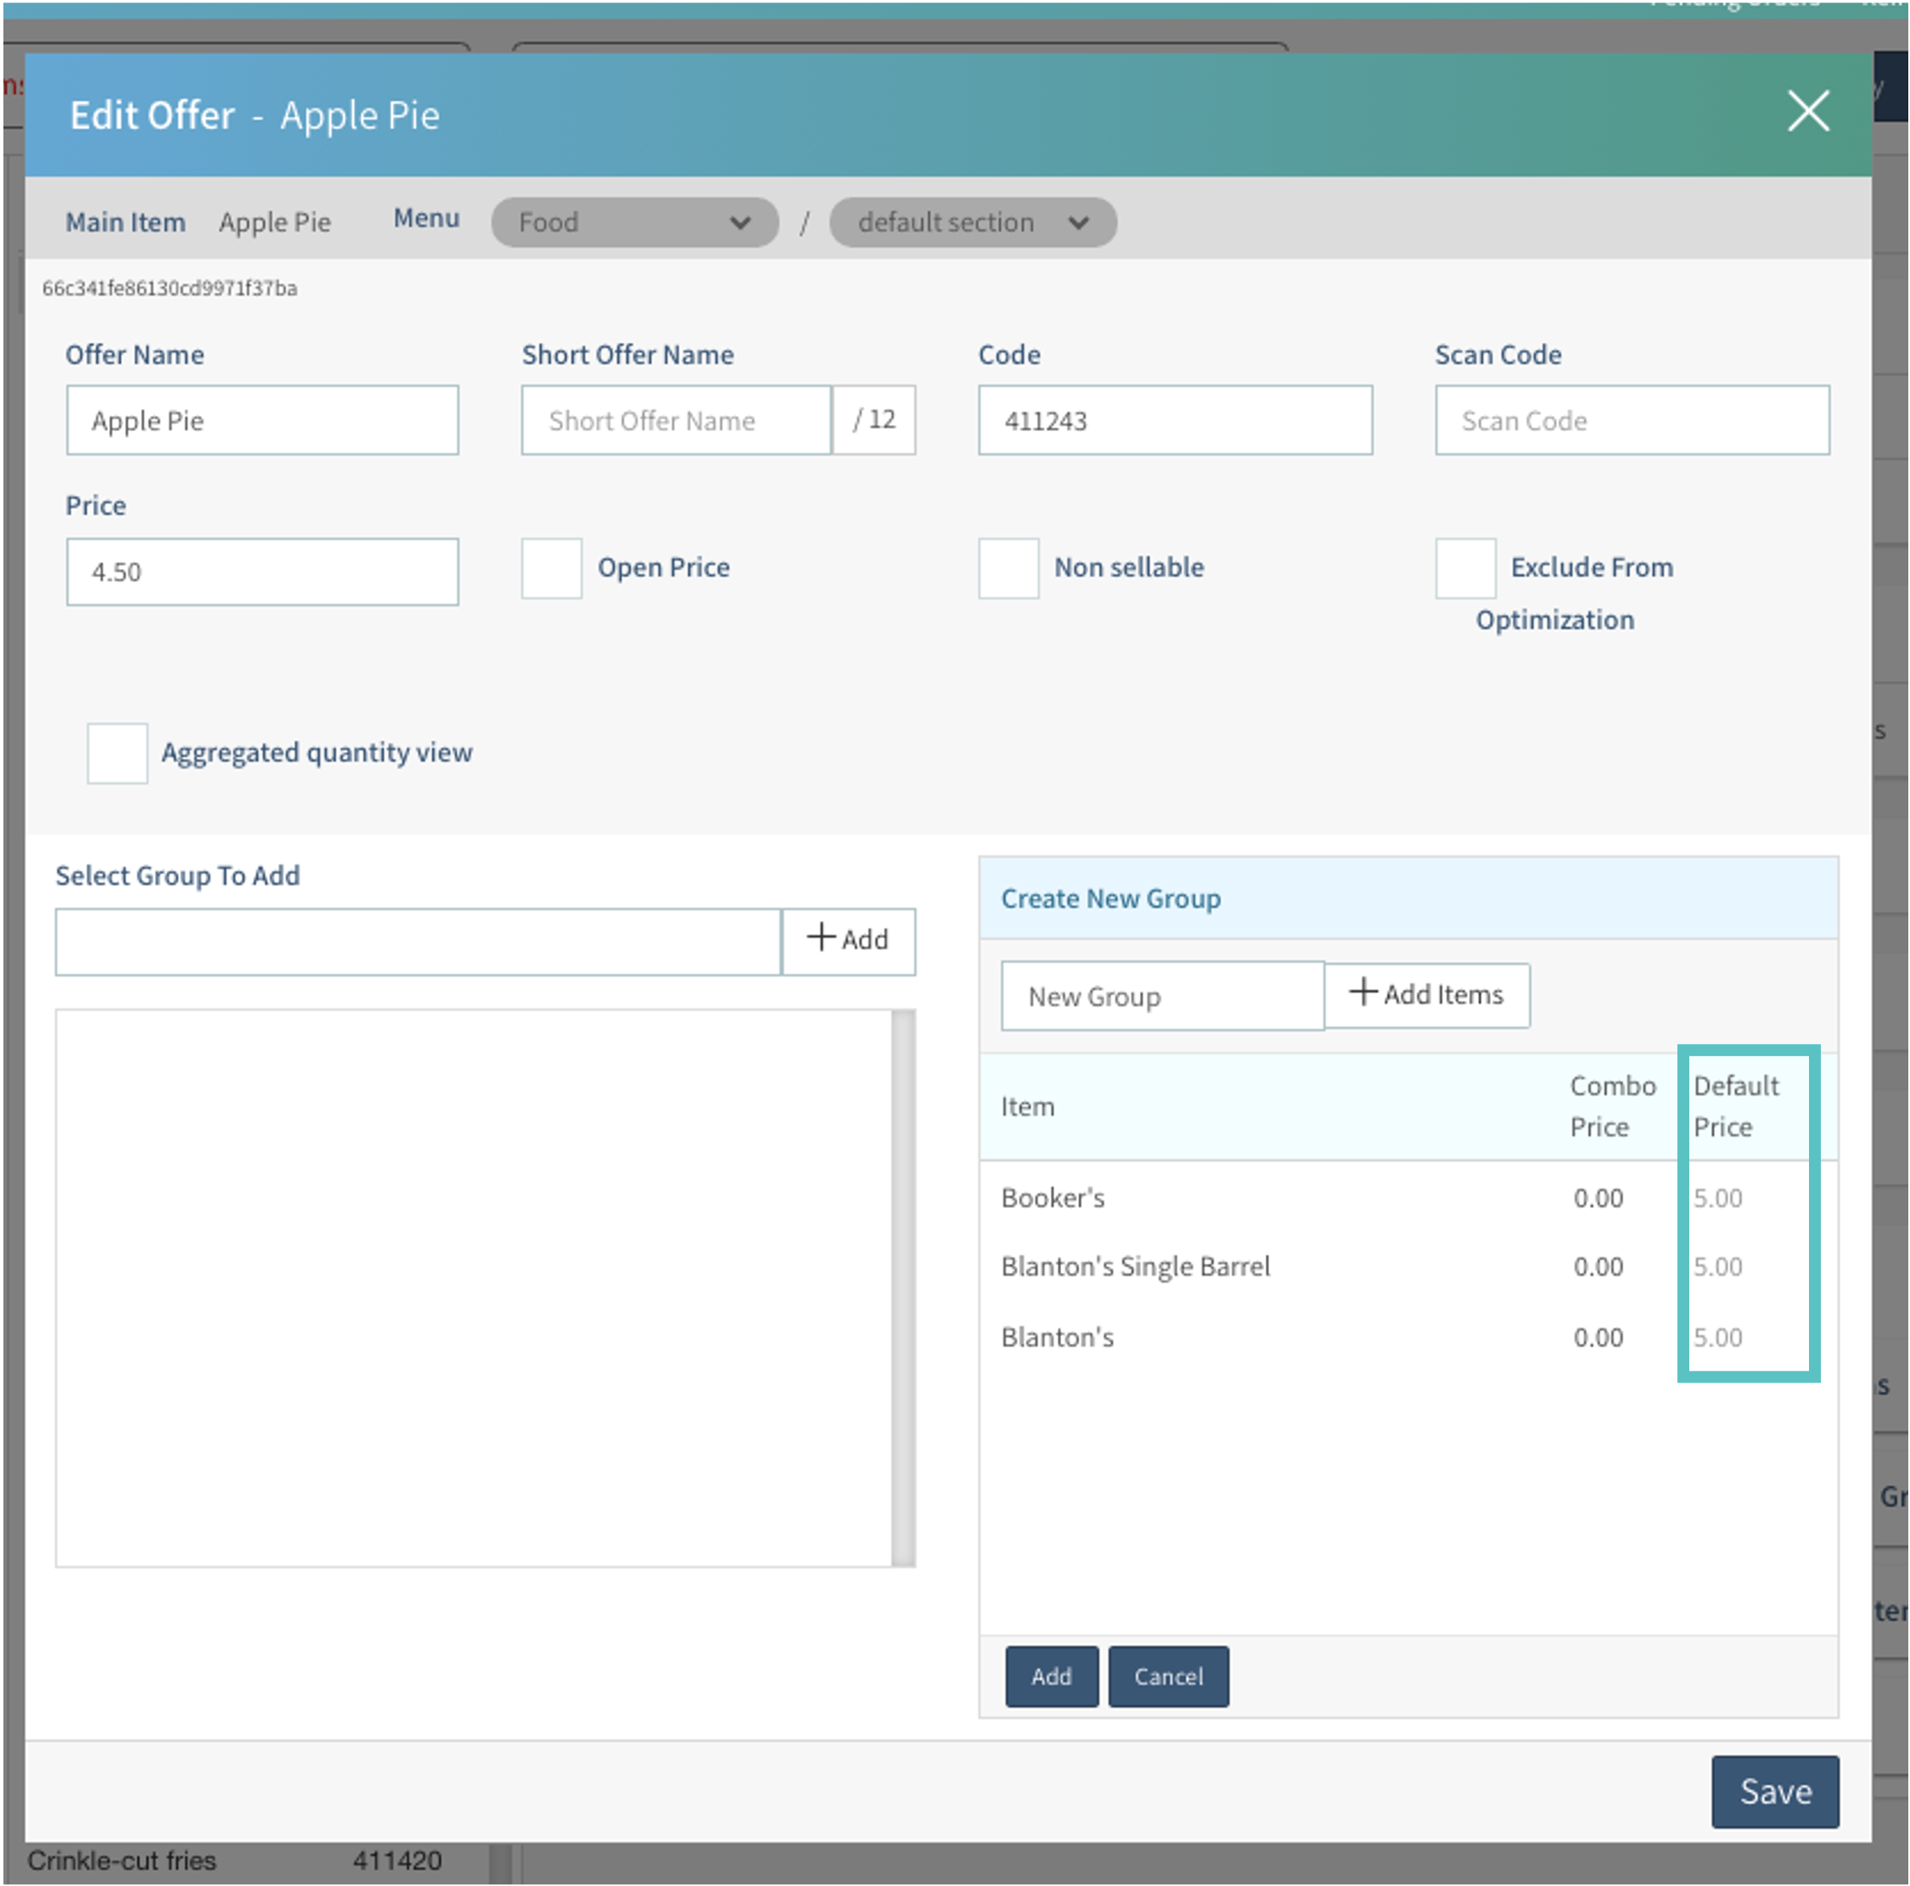Click the New Group name field
The image size is (1910, 1886).
(1161, 996)
